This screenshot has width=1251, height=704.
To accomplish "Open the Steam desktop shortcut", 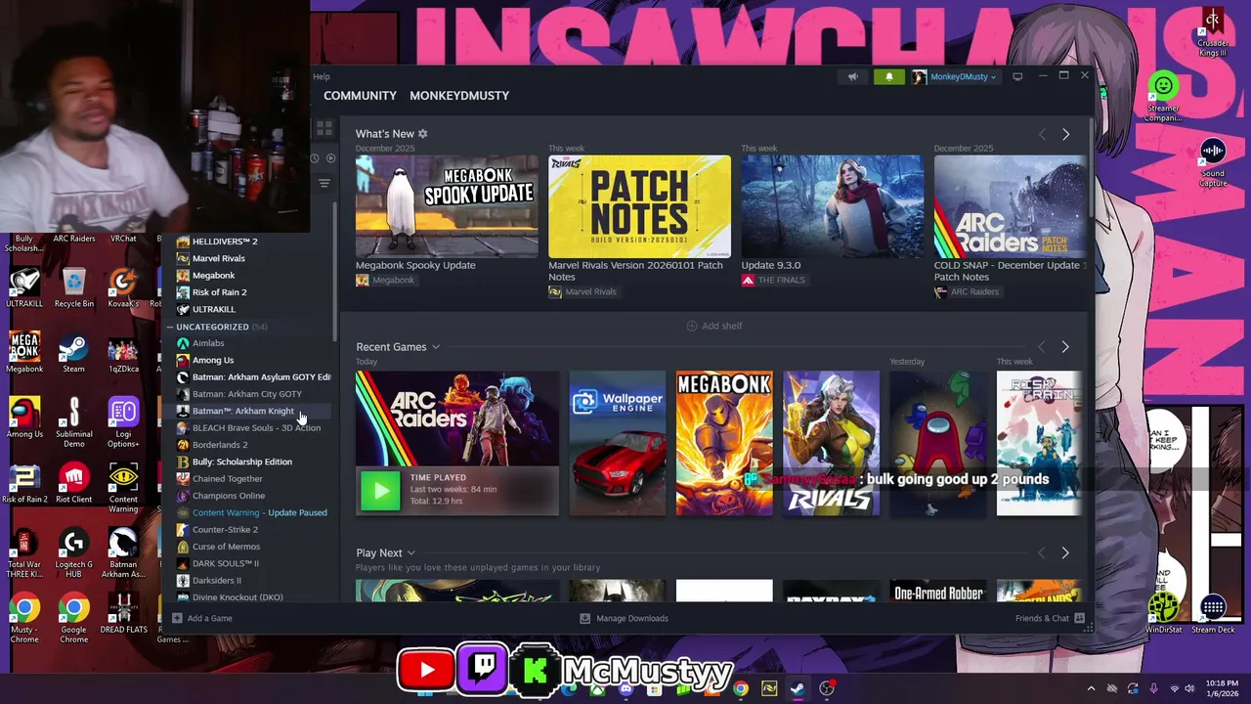I will pyautogui.click(x=73, y=352).
